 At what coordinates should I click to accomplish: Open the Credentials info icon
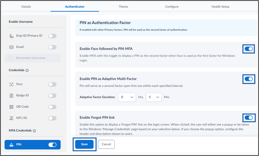27,70
